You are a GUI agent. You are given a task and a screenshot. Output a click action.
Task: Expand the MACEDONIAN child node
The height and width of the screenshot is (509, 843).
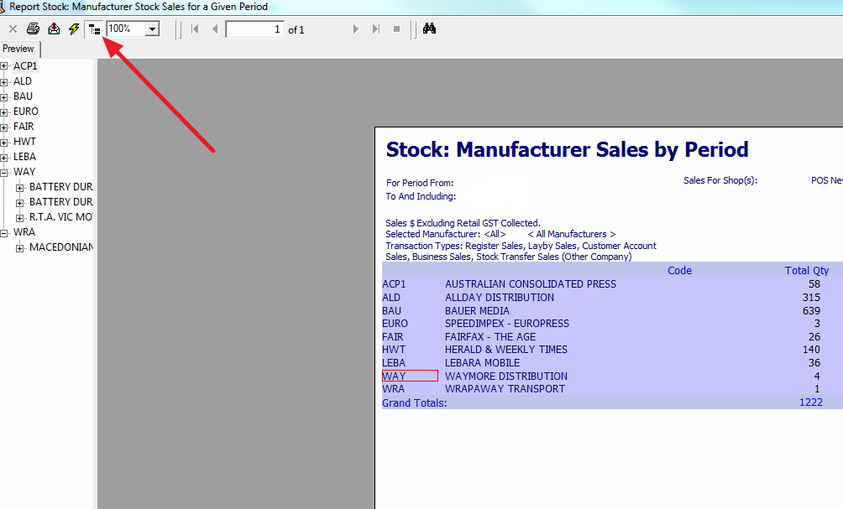(20, 248)
